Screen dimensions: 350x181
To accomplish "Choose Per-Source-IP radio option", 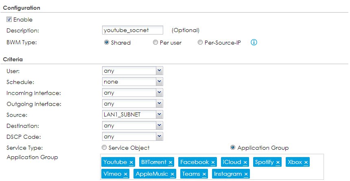I will [x=200, y=43].
